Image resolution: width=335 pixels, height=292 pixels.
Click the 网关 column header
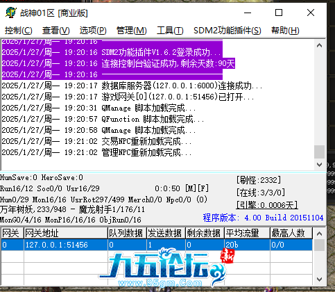[x=12, y=233]
